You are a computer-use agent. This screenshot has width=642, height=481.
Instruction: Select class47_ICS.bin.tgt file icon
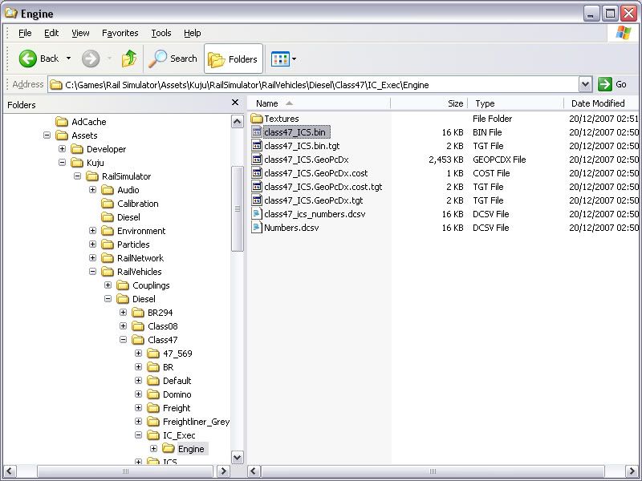[x=257, y=146]
